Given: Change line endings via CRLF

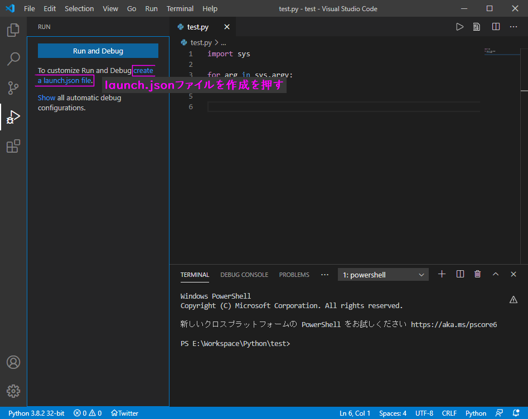Looking at the screenshot, I should (449, 413).
